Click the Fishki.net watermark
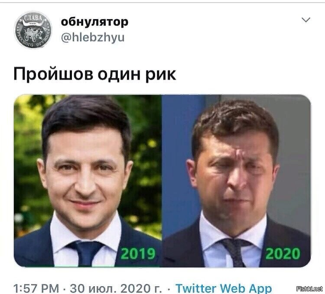 310,289
